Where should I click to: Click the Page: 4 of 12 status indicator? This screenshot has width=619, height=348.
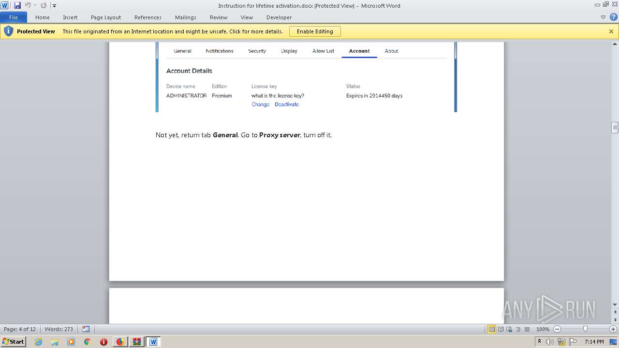tap(20, 329)
